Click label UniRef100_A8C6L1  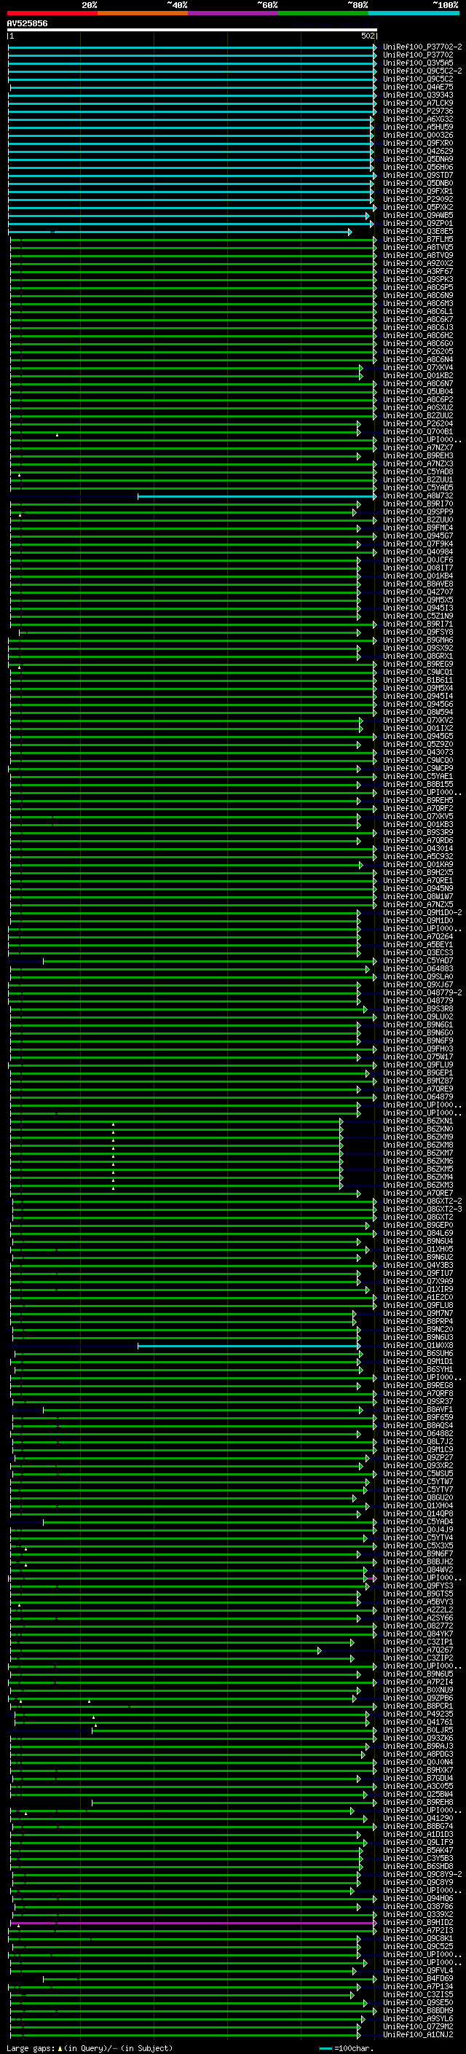point(418,312)
